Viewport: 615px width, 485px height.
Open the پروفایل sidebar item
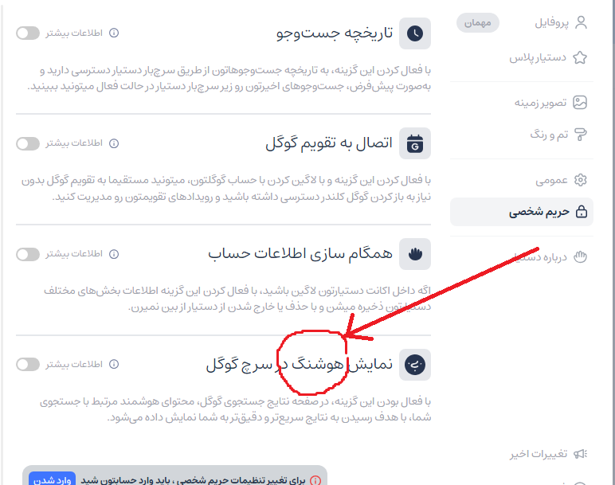tap(561, 23)
